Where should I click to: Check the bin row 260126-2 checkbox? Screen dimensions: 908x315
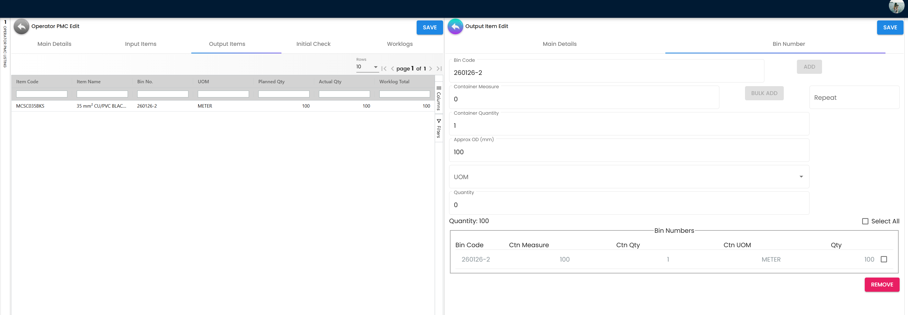pos(884,259)
